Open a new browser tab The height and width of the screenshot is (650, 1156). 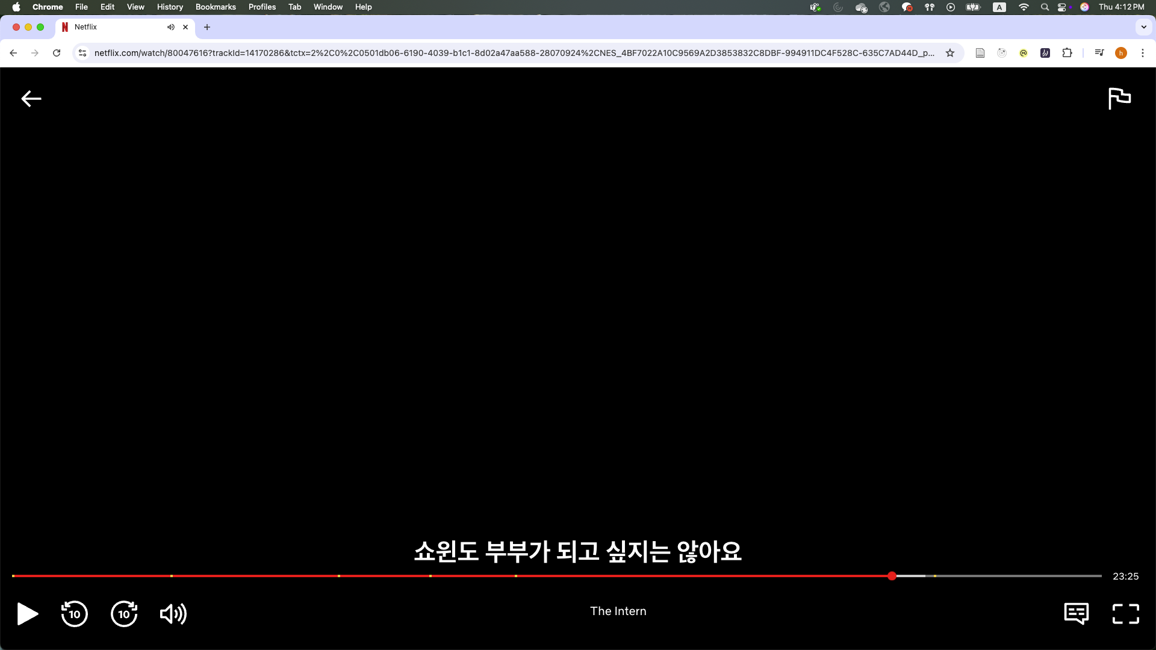(x=207, y=27)
